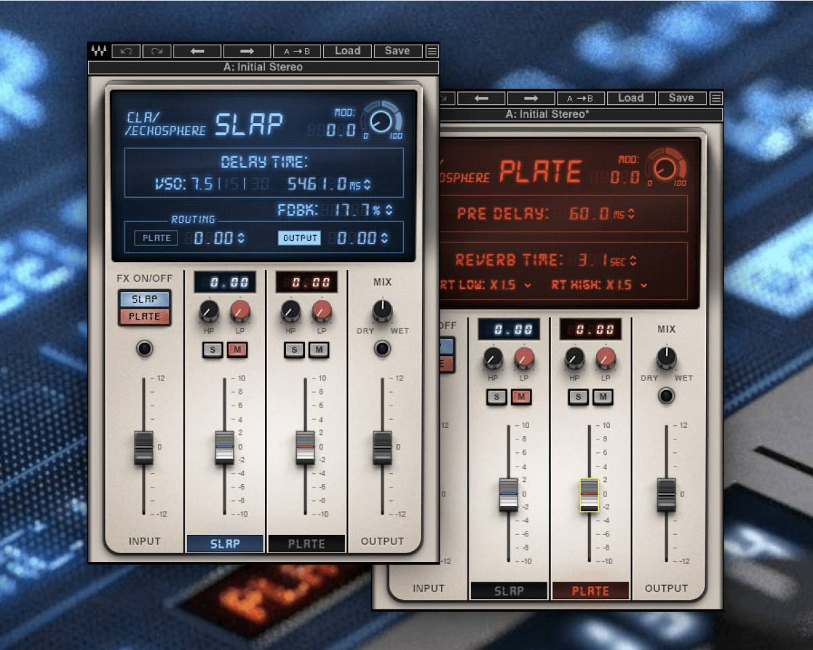Image resolution: width=813 pixels, height=650 pixels.
Task: Select the PLATE channel label at the fader bottom
Action: pyautogui.click(x=306, y=543)
